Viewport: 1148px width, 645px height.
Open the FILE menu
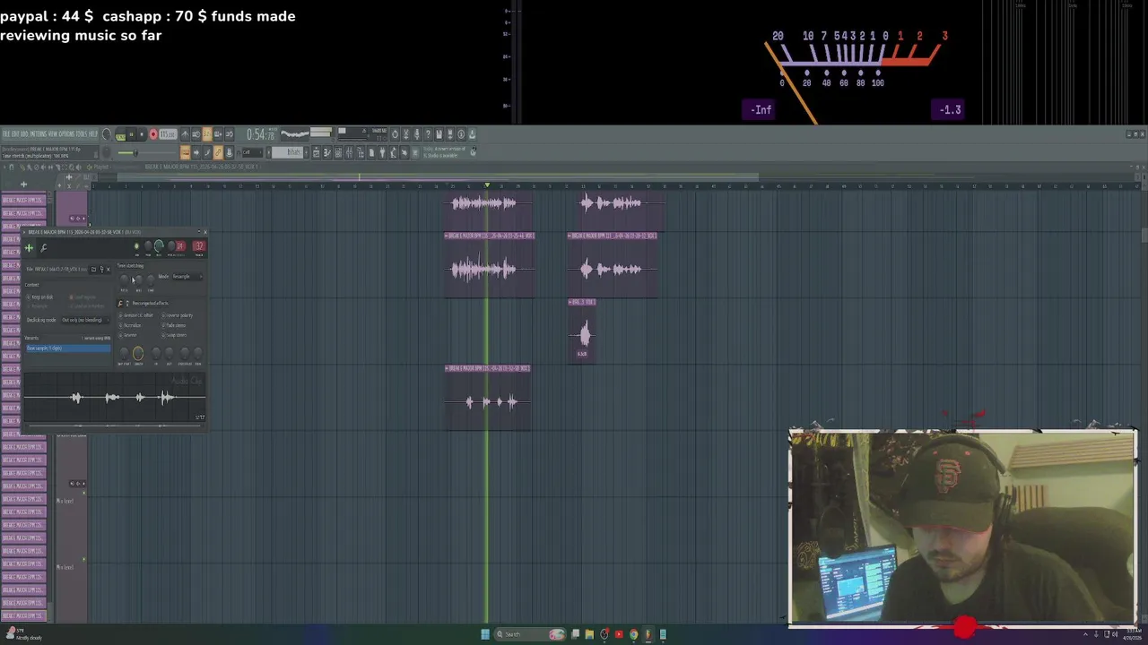coord(5,133)
